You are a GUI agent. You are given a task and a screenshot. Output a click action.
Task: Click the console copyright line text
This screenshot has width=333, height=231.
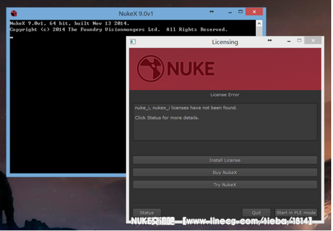(x=119, y=30)
